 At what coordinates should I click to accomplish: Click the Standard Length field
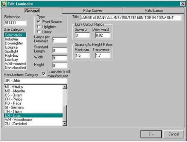[60, 51]
